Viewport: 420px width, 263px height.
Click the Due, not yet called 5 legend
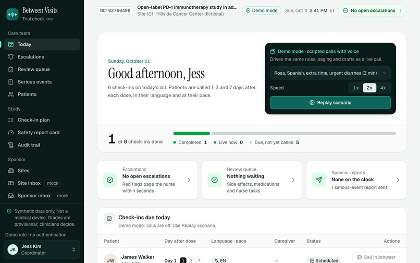(274, 142)
